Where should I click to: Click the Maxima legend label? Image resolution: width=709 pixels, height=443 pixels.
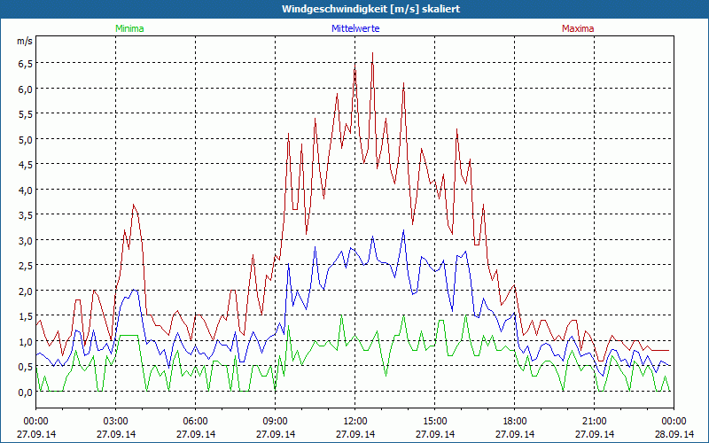[x=578, y=28]
